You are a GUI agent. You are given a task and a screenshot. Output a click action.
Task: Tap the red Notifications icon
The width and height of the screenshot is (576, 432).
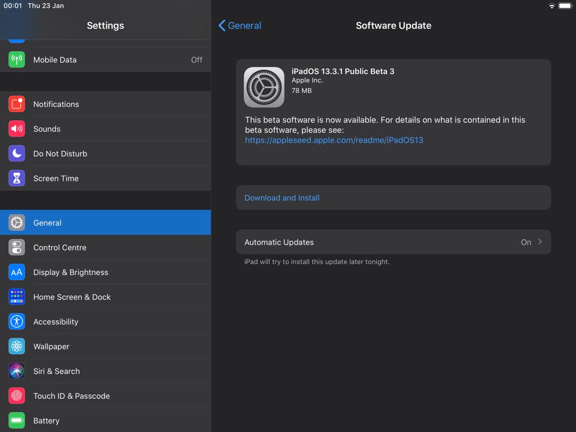pyautogui.click(x=16, y=104)
